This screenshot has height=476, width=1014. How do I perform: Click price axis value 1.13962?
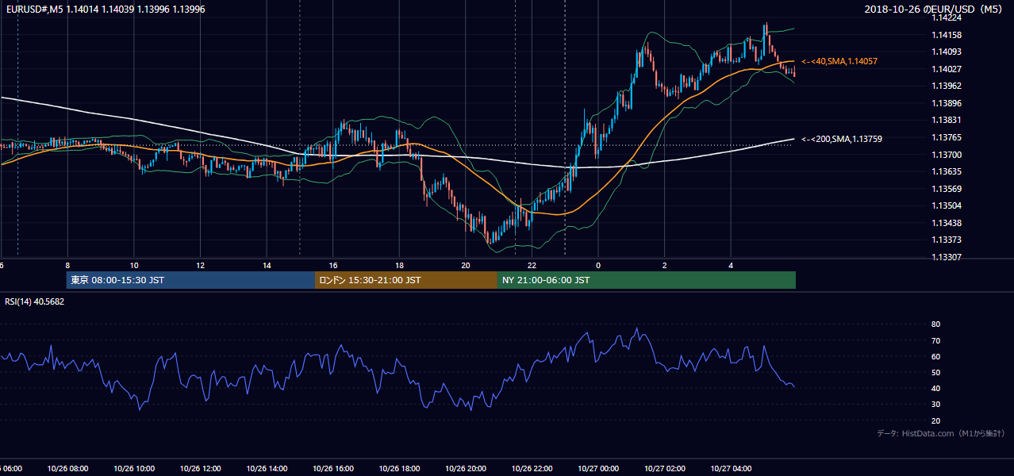947,86
